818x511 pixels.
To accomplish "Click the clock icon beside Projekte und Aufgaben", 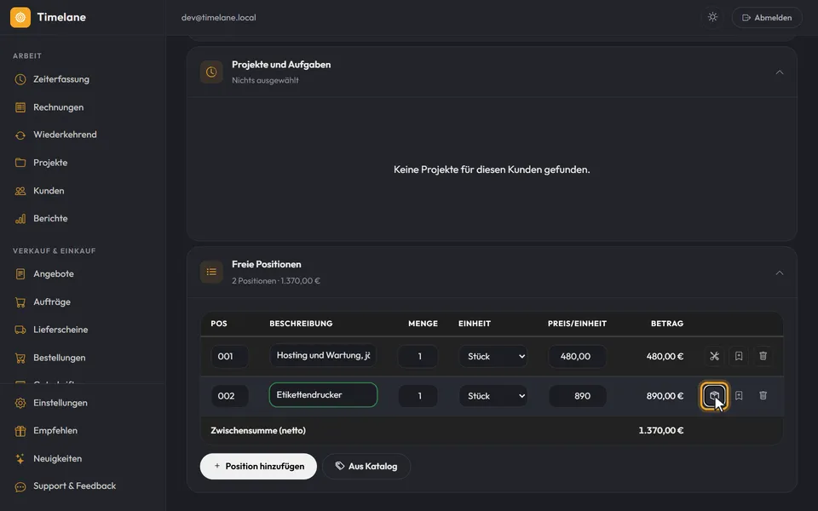I will pos(211,72).
